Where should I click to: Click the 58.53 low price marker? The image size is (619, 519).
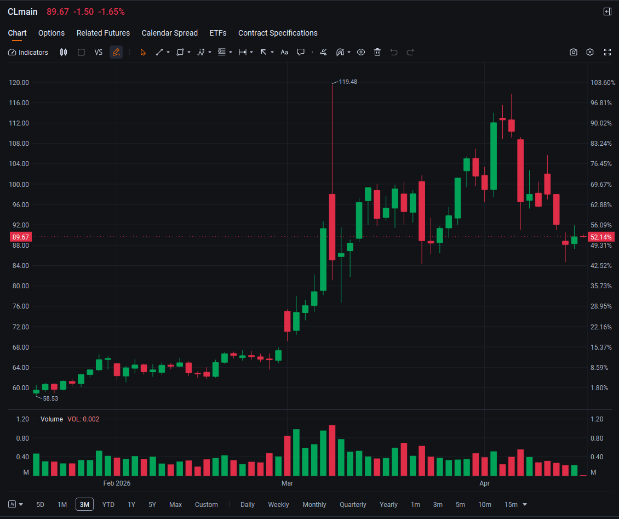pyautogui.click(x=50, y=398)
